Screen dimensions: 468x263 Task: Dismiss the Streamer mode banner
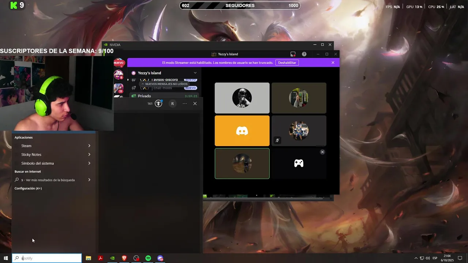(x=333, y=62)
